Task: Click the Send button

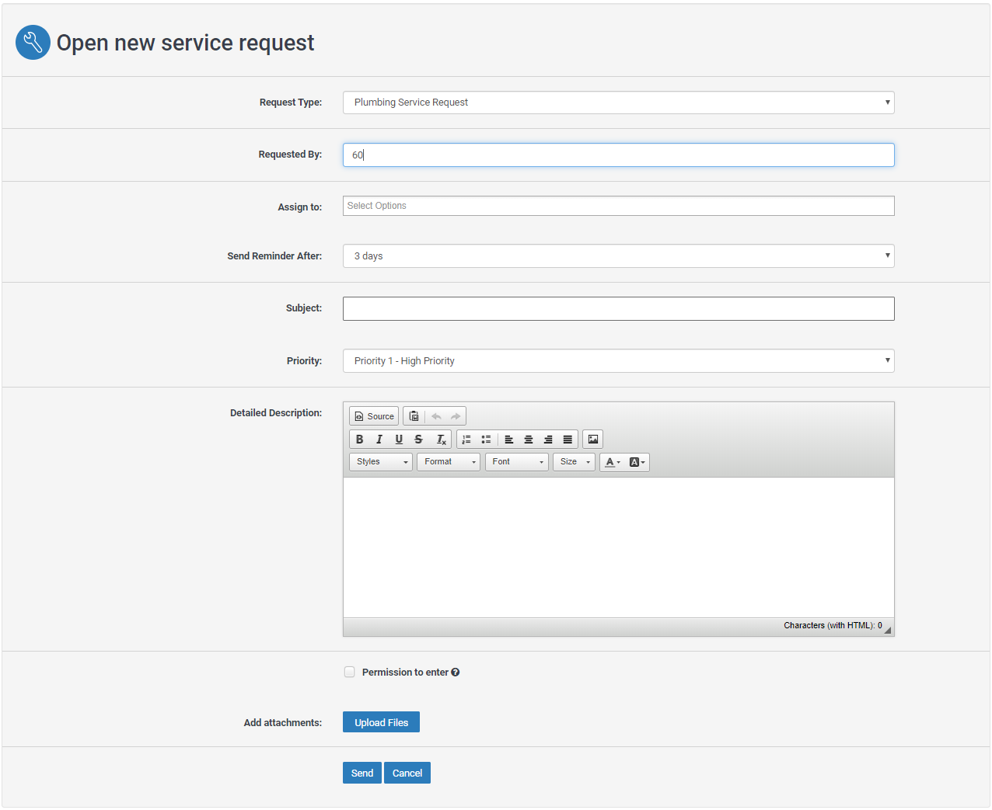Action: point(362,773)
